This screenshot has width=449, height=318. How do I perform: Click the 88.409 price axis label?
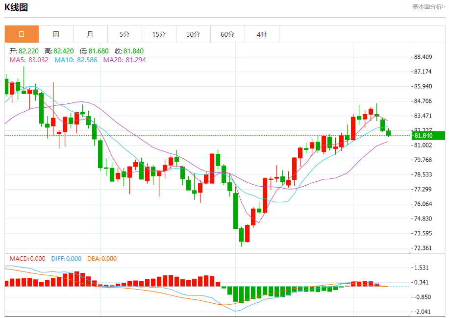(x=423, y=57)
